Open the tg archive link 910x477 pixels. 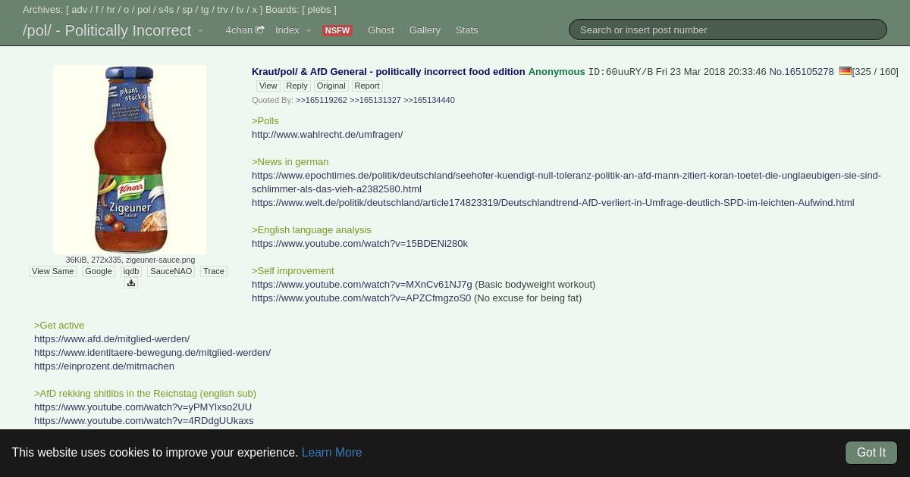(x=205, y=10)
